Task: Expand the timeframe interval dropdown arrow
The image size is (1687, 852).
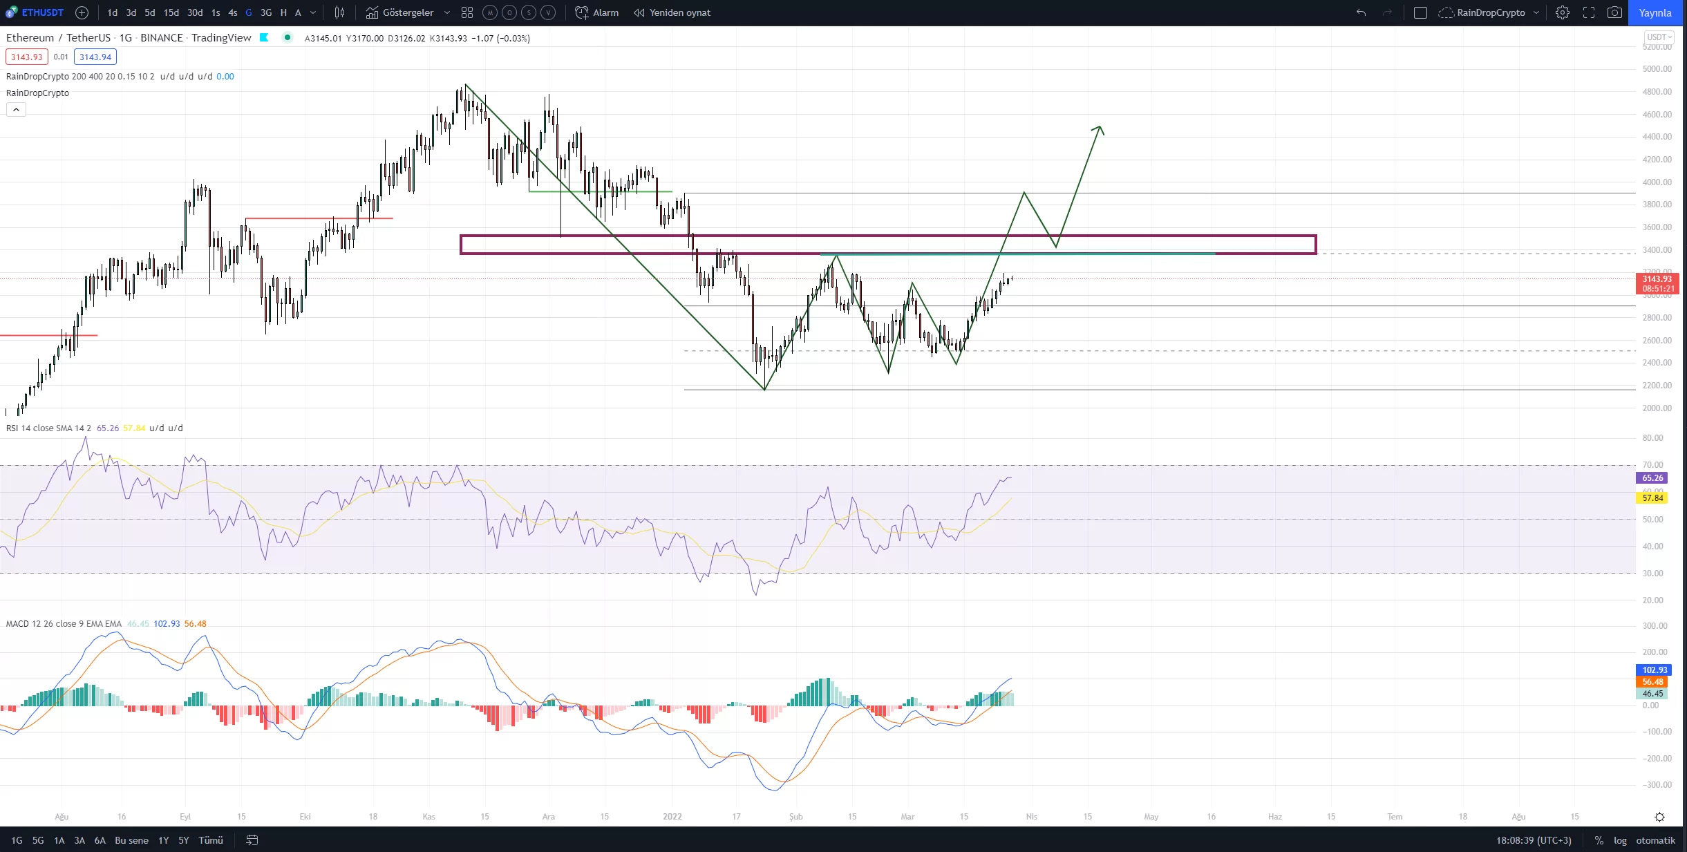Action: [313, 12]
